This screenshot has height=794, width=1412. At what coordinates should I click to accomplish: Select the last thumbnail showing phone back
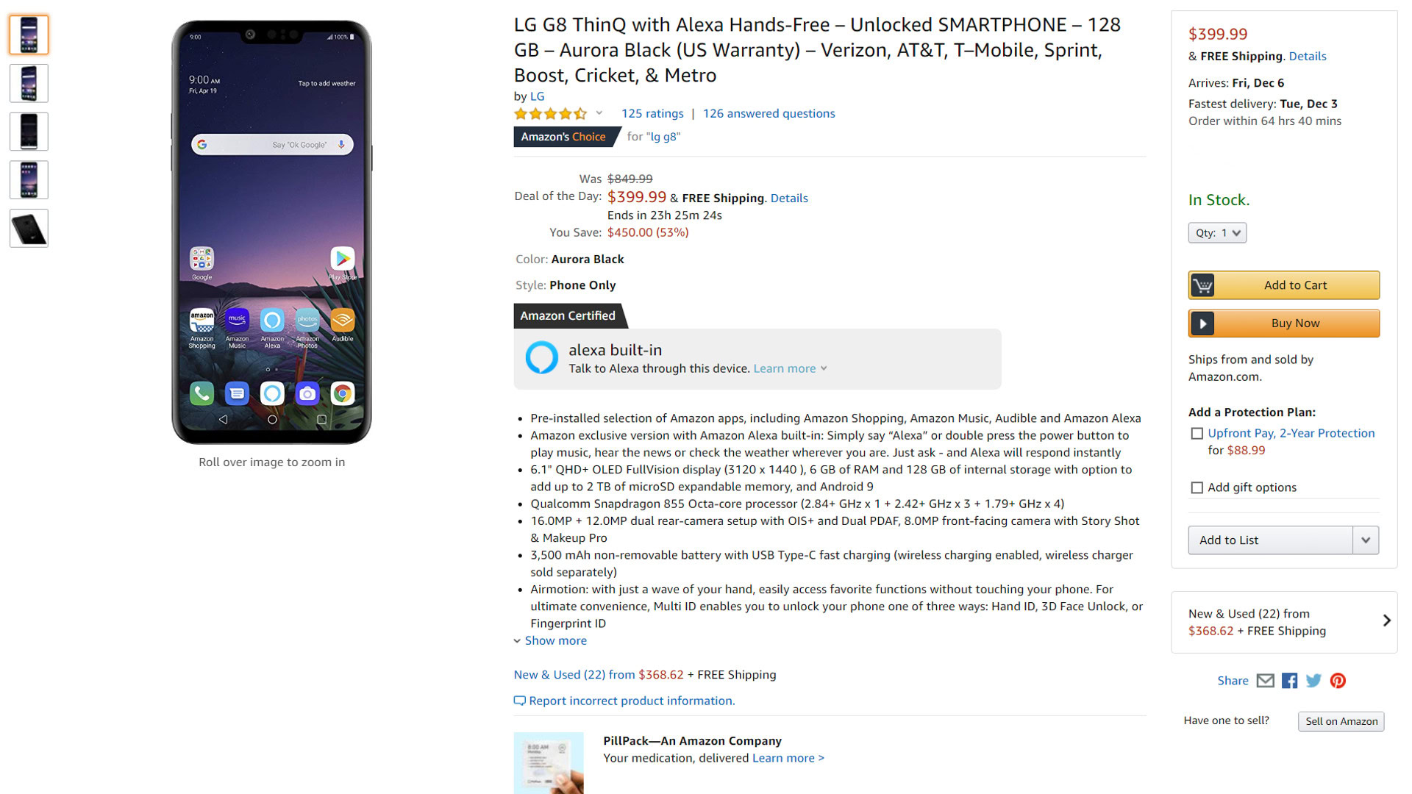29,229
